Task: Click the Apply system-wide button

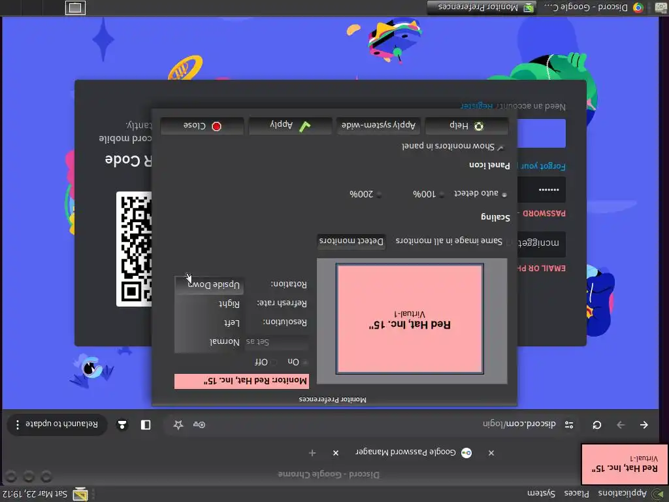Action: click(x=378, y=125)
